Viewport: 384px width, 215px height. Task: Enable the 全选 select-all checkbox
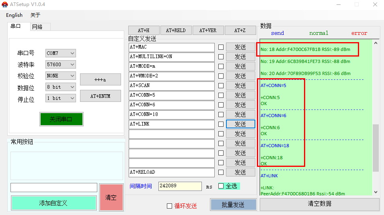tap(221, 186)
